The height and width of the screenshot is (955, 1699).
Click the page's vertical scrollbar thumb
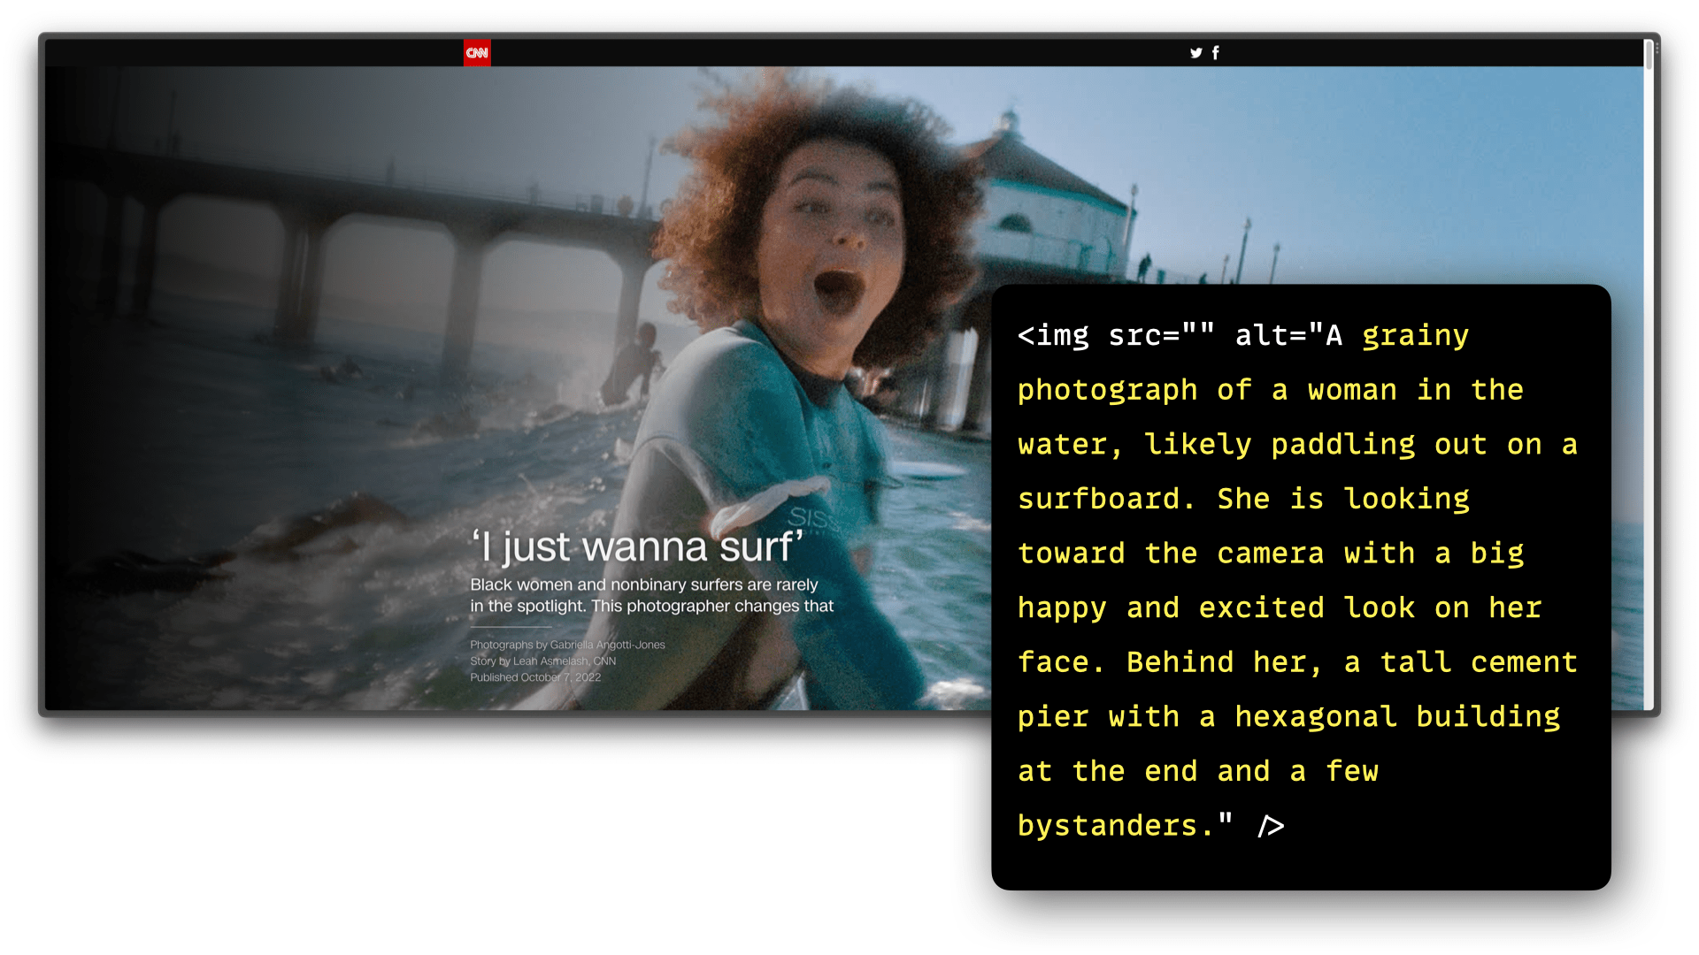tap(1648, 54)
